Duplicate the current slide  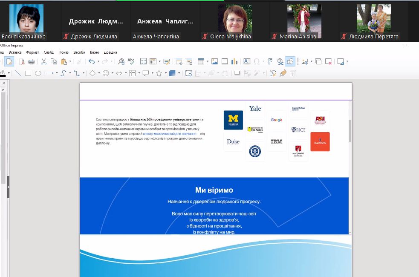click(318, 62)
